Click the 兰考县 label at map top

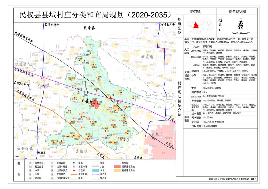[89, 28]
